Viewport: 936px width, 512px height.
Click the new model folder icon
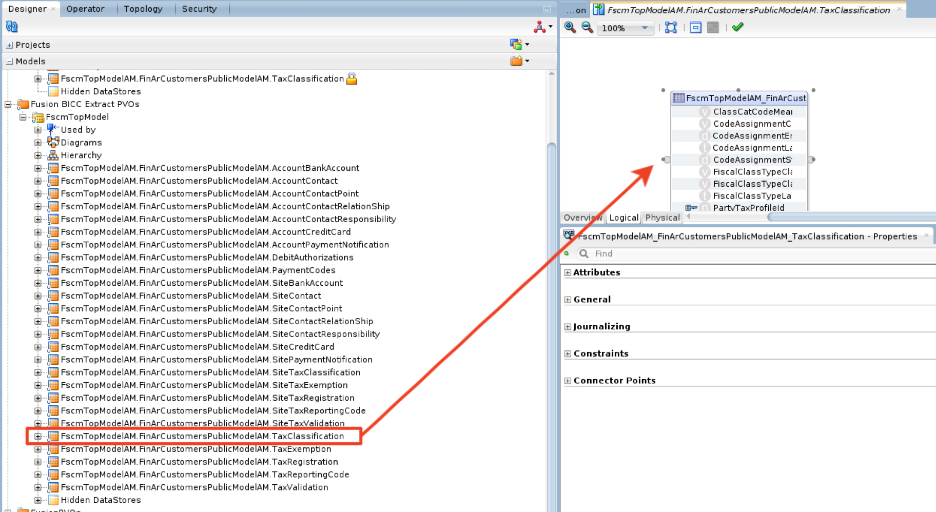tap(519, 61)
